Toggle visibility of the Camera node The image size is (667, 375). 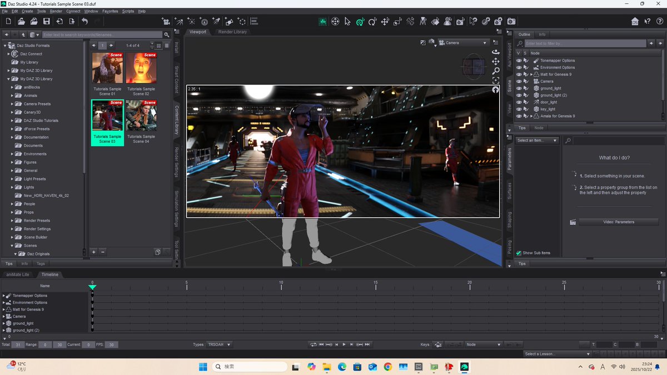(519, 81)
